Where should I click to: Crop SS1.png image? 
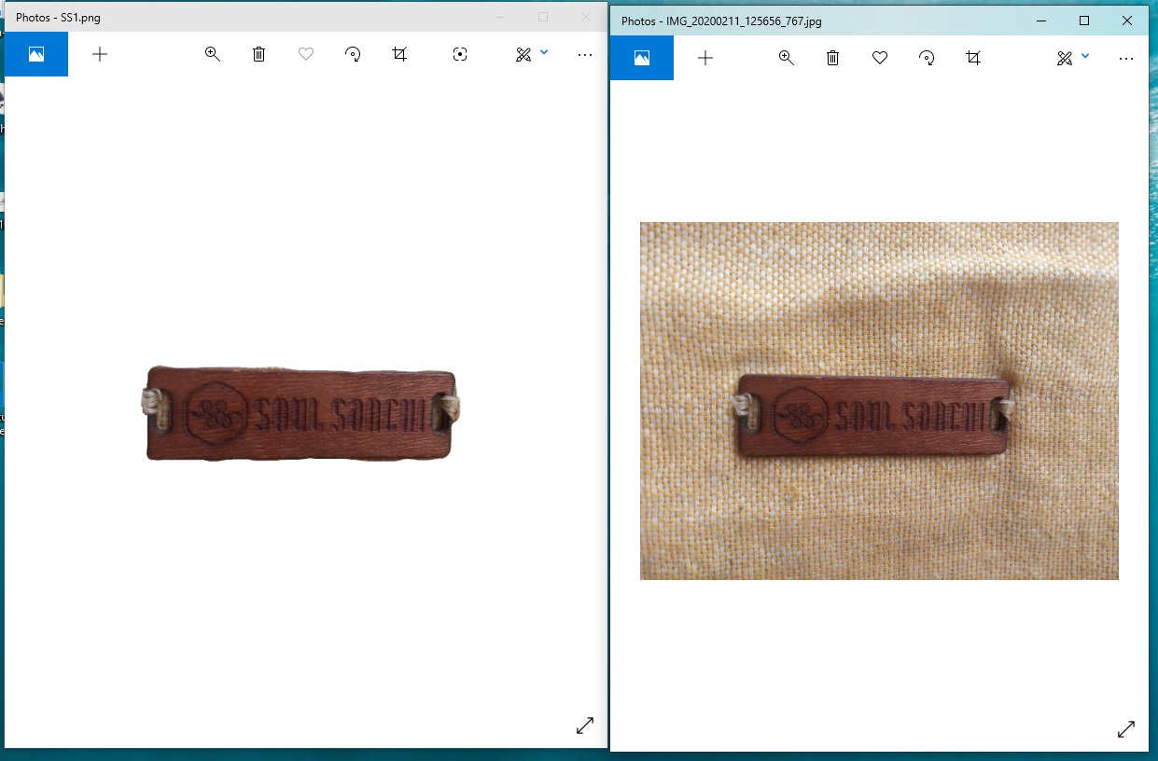[x=399, y=54]
